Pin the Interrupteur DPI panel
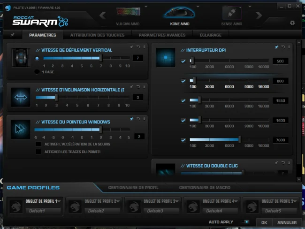305x229 pixels. point(276,47)
